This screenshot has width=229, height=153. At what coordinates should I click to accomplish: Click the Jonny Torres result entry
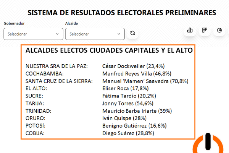pos(128,103)
